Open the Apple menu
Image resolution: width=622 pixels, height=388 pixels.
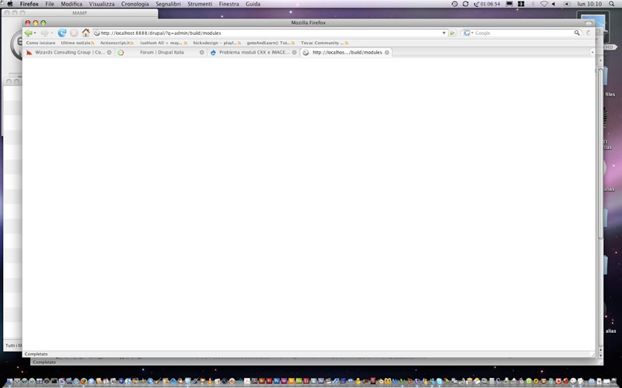pos(10,4)
